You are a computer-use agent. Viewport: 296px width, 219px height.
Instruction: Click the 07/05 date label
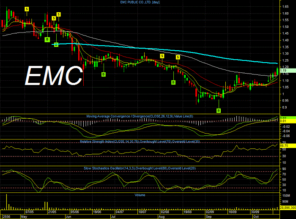point(30,212)
